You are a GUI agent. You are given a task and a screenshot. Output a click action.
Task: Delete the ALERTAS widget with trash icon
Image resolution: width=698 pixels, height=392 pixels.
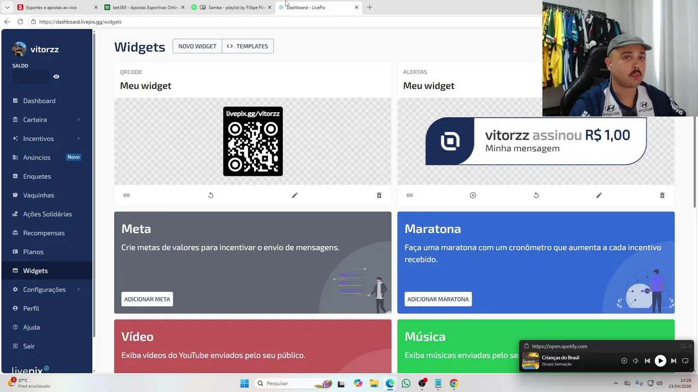(662, 195)
